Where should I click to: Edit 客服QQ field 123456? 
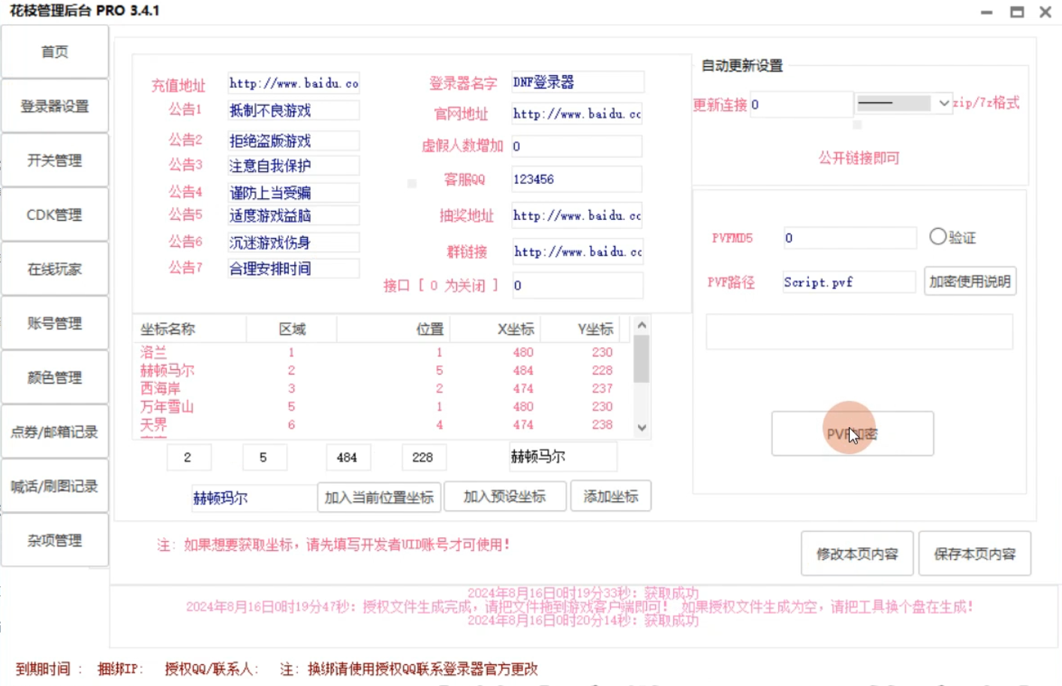[577, 179]
